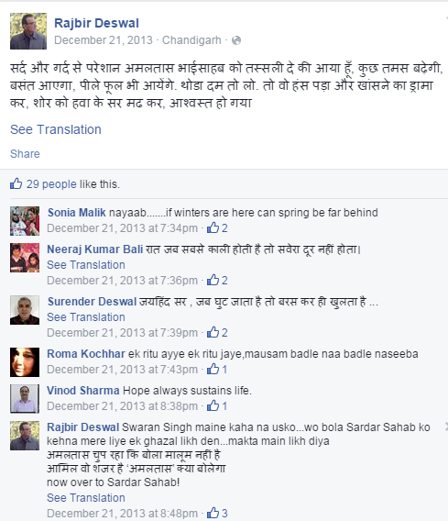
Task: Click the globe public-visibility icon near Chandigarh
Action: point(236,40)
